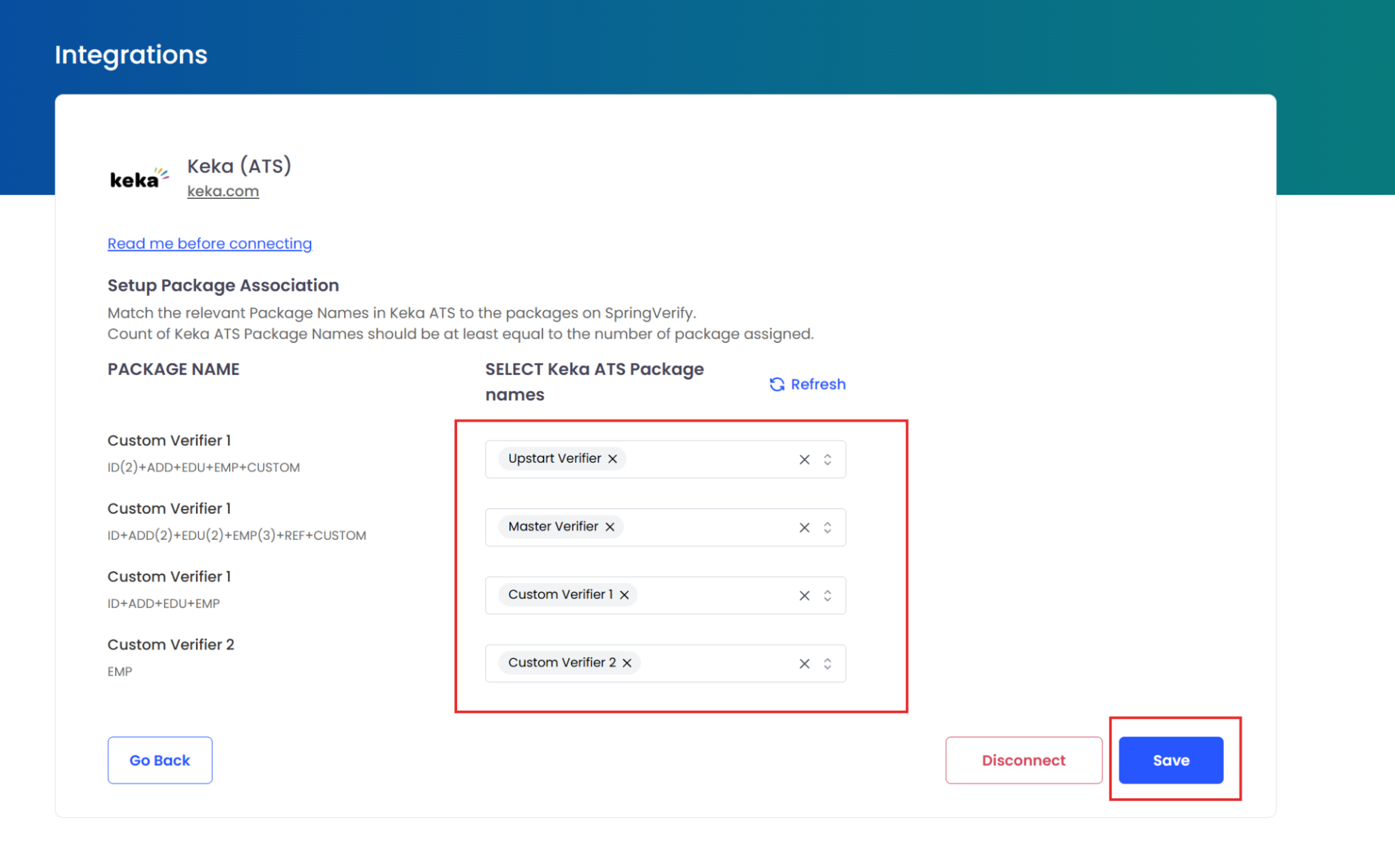
Task: Expand the Upstart Verifier dropdown arrows
Action: point(828,459)
